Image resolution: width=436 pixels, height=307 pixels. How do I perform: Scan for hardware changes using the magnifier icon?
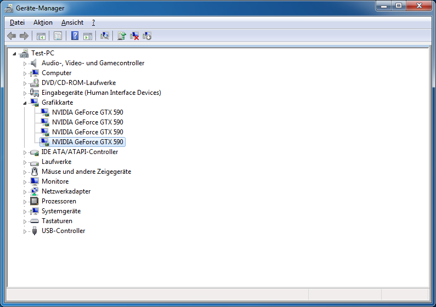[105, 36]
